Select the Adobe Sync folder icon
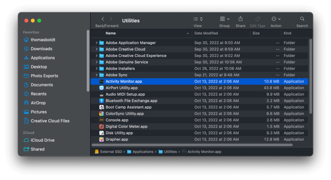The height and width of the screenshot is (180, 331). point(102,75)
